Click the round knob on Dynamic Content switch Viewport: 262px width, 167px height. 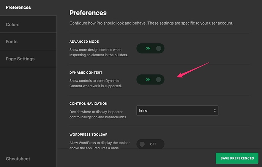[x=158, y=79]
